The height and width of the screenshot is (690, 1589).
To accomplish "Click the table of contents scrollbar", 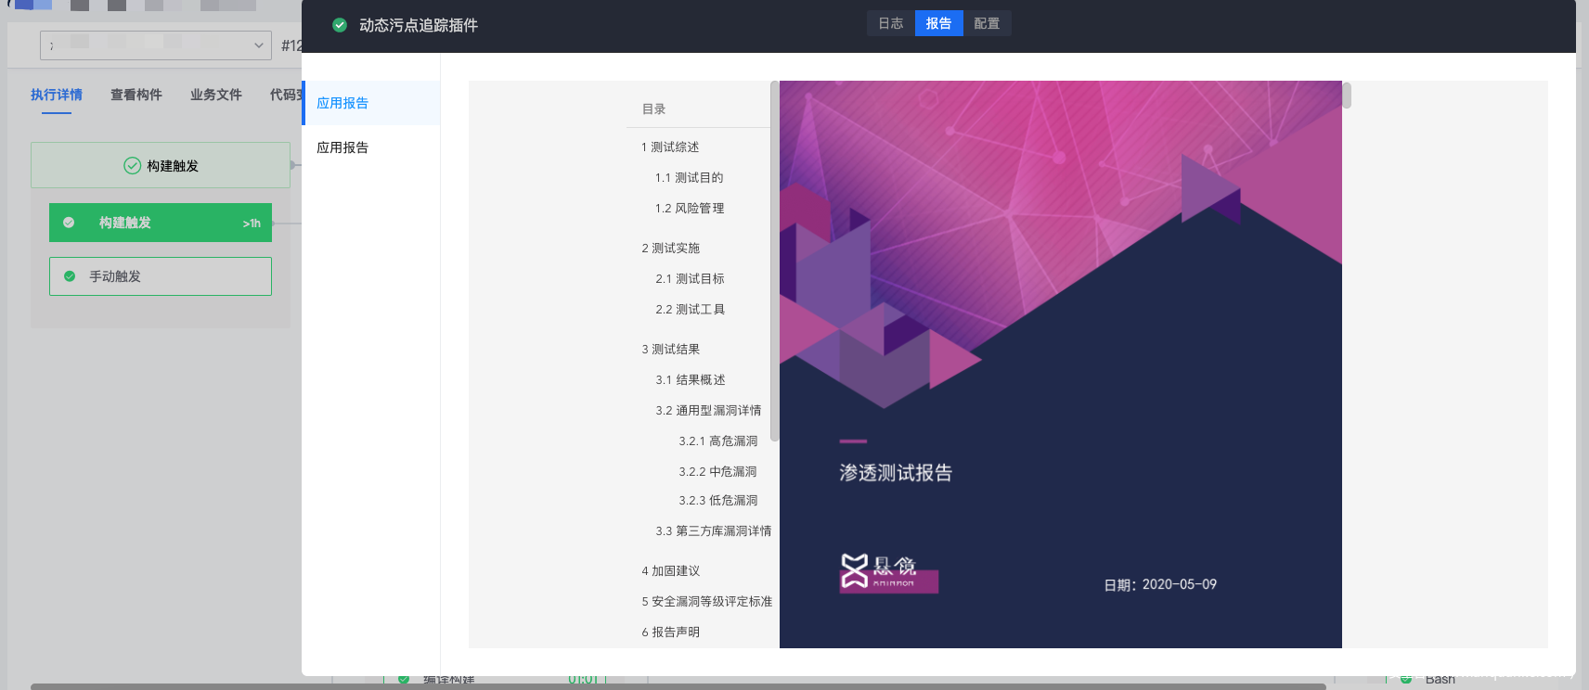I will point(774,260).
